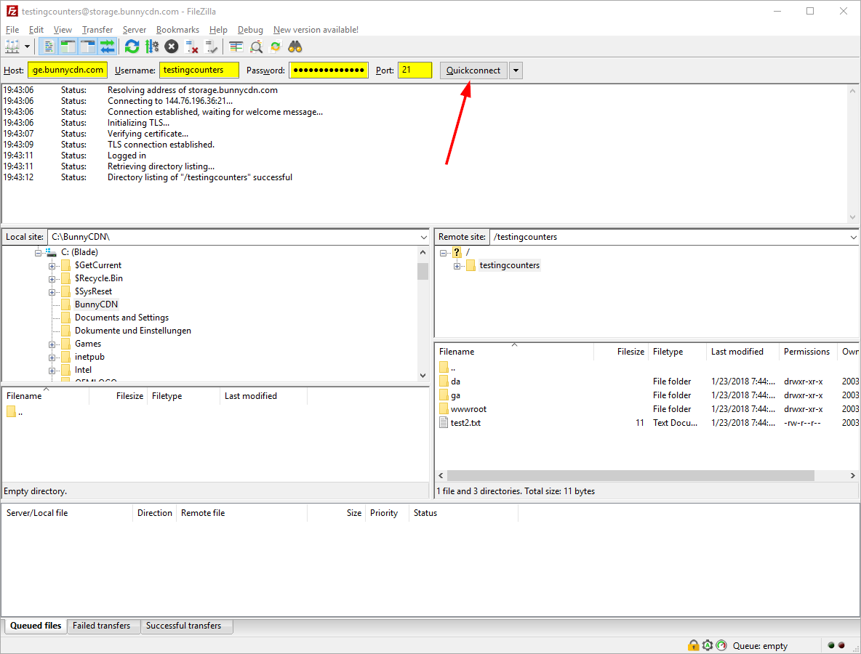861x654 pixels.
Task: Sort remote list by Last modified
Action: tap(742, 352)
